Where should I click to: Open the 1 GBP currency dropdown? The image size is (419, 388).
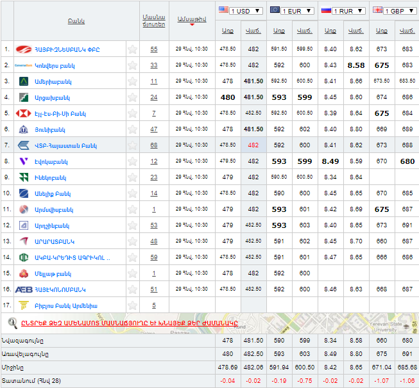[400, 11]
